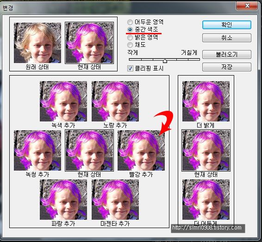Click the 현재 상태 thumbnail in brightness column
The height and width of the screenshot is (242, 262).
point(206,151)
